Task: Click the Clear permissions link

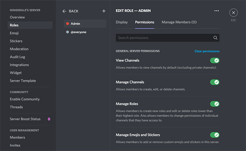Action: click(207, 51)
